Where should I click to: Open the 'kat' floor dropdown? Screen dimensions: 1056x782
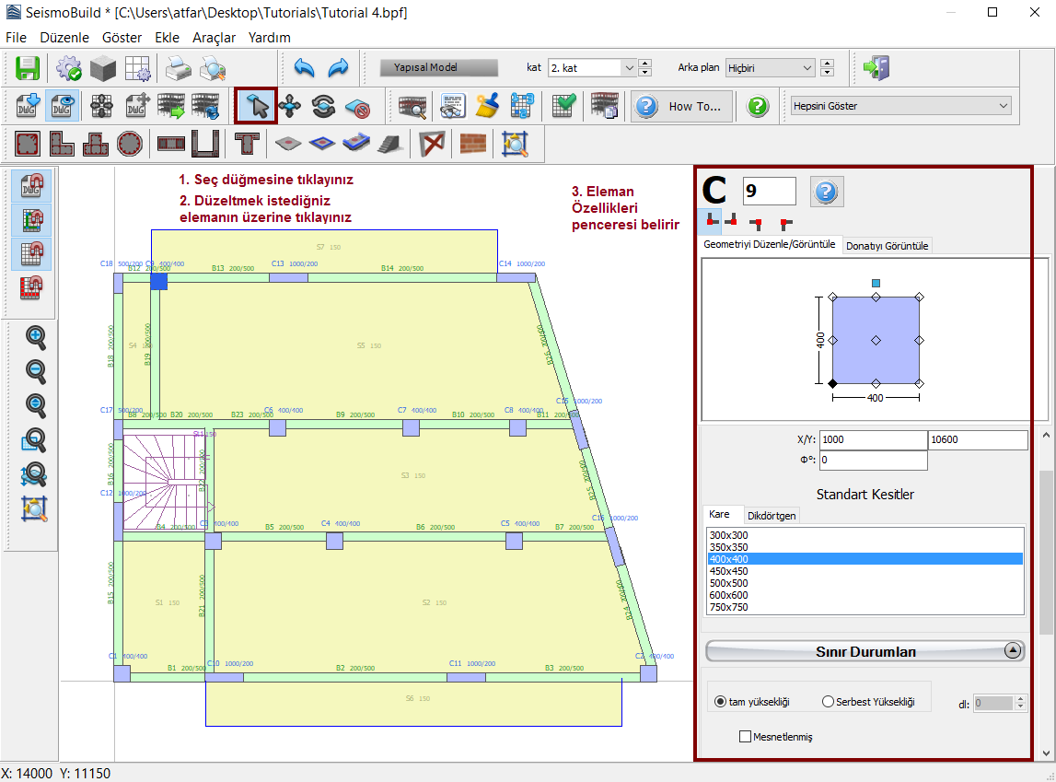629,68
